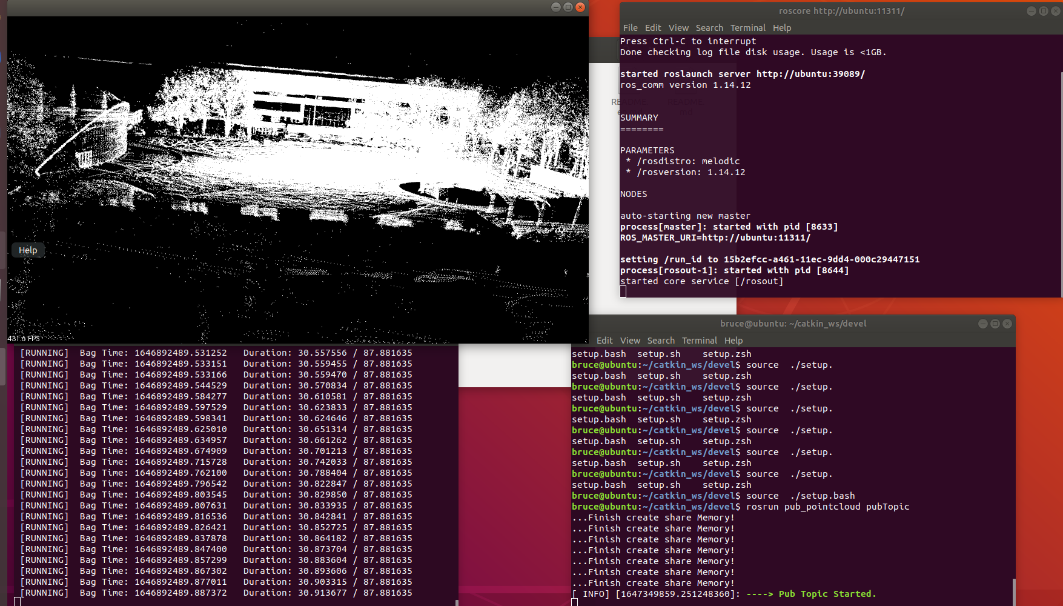Open the Search menu in roscore terminal
Viewport: 1063px width, 606px height.
click(709, 28)
